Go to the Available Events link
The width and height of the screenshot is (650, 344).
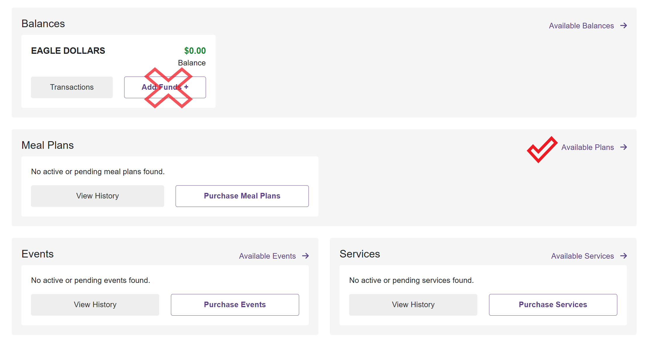pyautogui.click(x=267, y=256)
